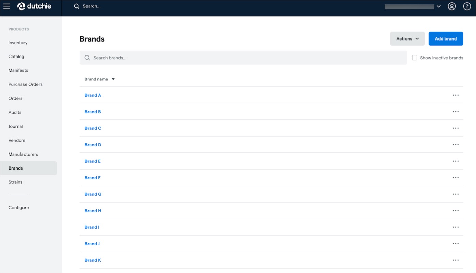Select Brands in sidebar
The image size is (476, 273).
[x=29, y=168]
